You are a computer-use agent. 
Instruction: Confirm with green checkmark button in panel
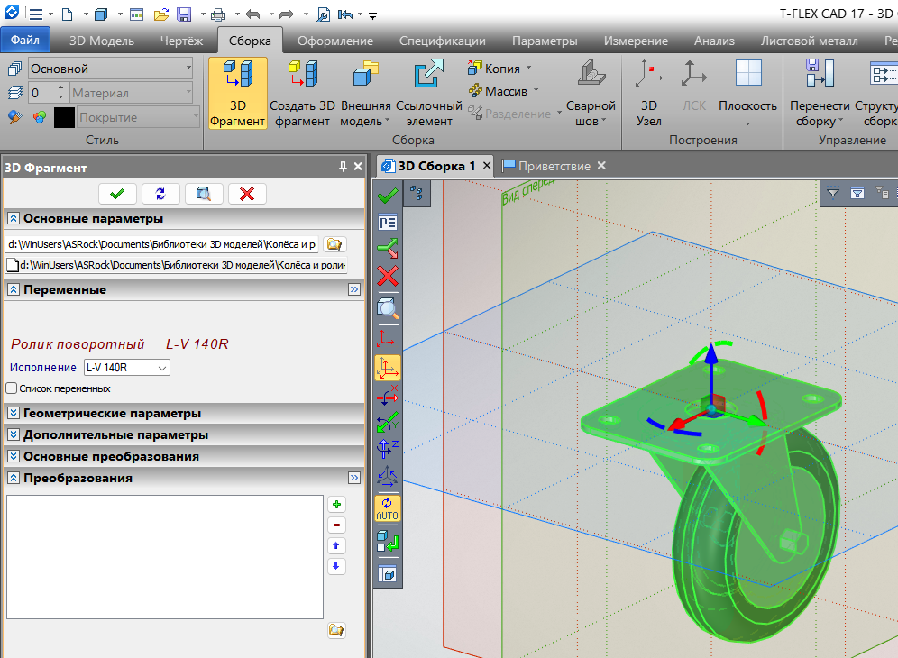117,193
